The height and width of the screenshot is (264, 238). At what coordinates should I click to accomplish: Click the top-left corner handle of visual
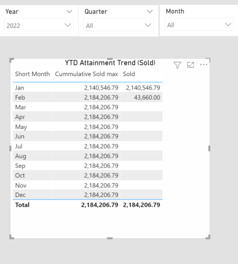pos(11,60)
